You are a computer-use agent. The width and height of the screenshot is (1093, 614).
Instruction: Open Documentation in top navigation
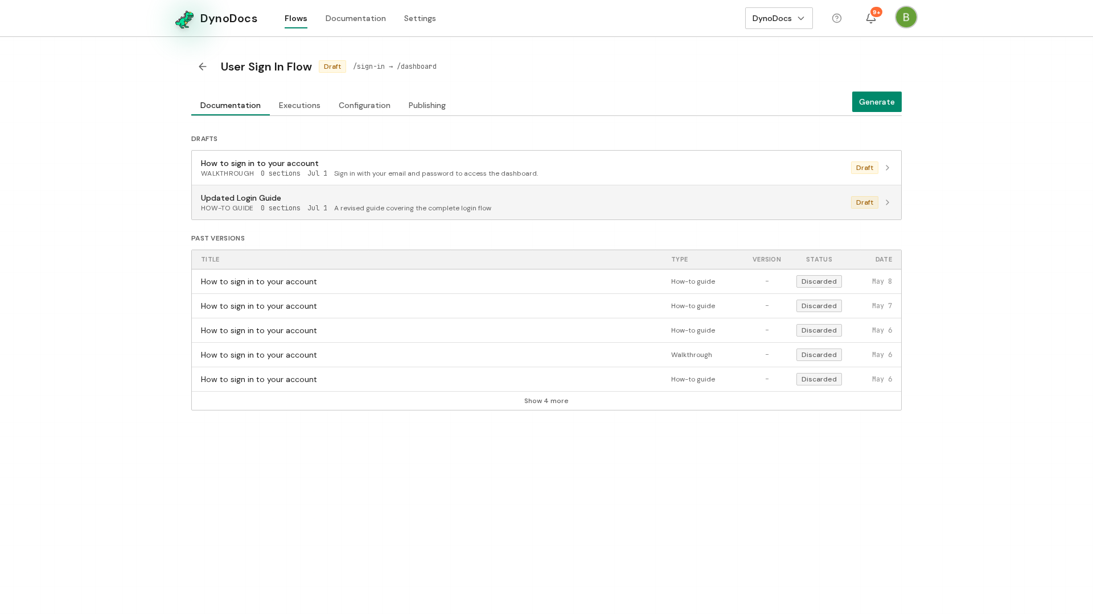pos(356,18)
